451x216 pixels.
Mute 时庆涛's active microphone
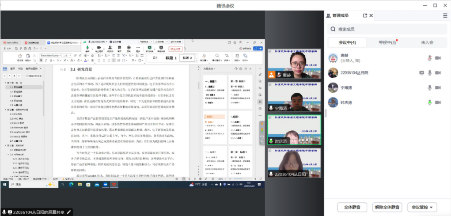point(429,102)
